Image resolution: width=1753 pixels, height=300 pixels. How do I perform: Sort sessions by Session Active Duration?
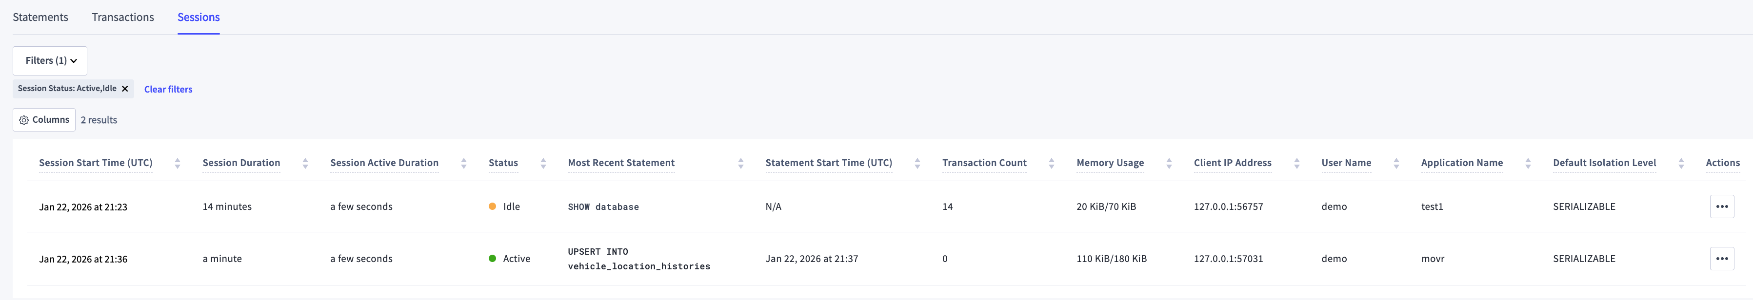point(463,163)
